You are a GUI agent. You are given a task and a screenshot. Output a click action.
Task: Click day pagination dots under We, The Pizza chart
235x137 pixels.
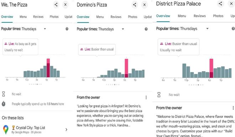35,84
